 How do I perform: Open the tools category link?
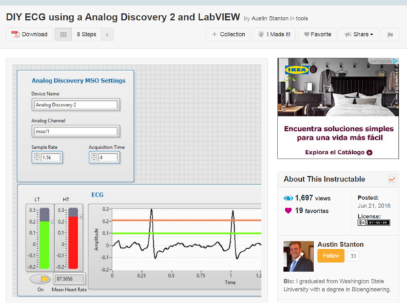(x=302, y=18)
